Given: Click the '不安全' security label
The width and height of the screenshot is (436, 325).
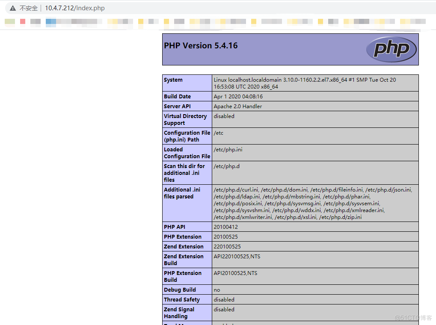Looking at the screenshot, I should click(x=28, y=9).
